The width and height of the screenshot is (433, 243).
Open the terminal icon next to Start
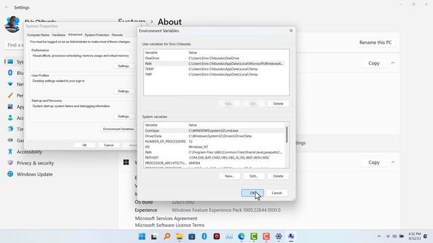pyautogui.click(x=154, y=236)
